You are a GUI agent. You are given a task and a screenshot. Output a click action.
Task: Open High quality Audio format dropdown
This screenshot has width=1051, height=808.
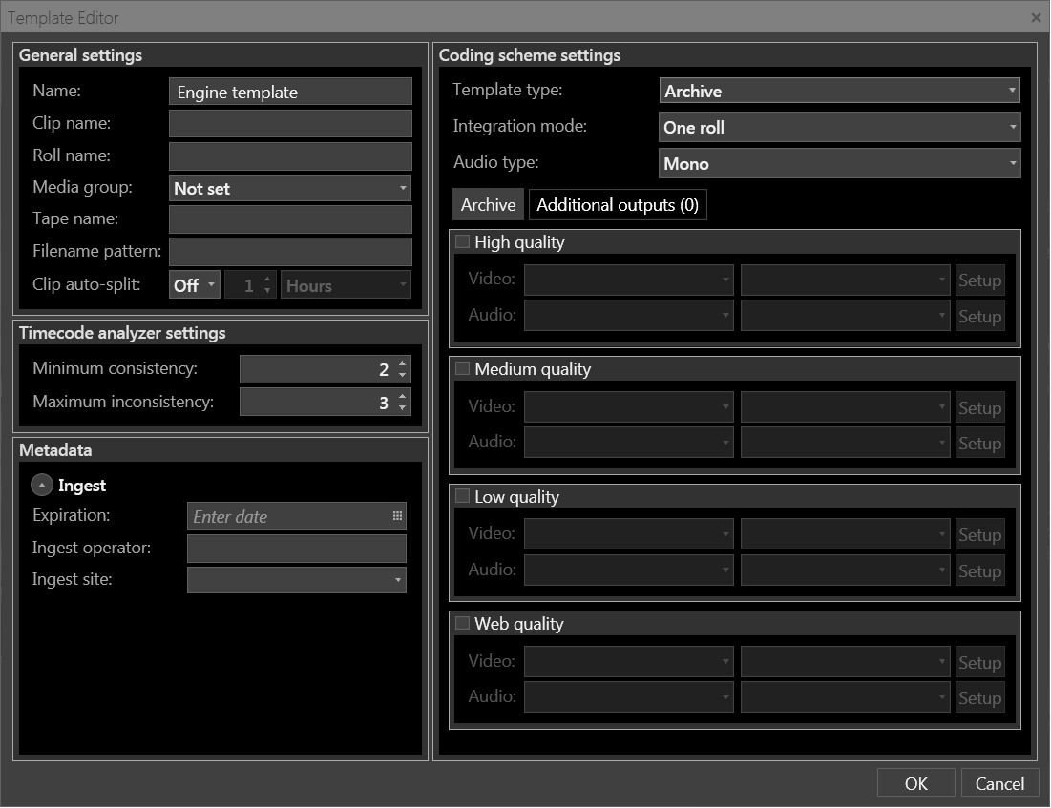pyautogui.click(x=845, y=316)
